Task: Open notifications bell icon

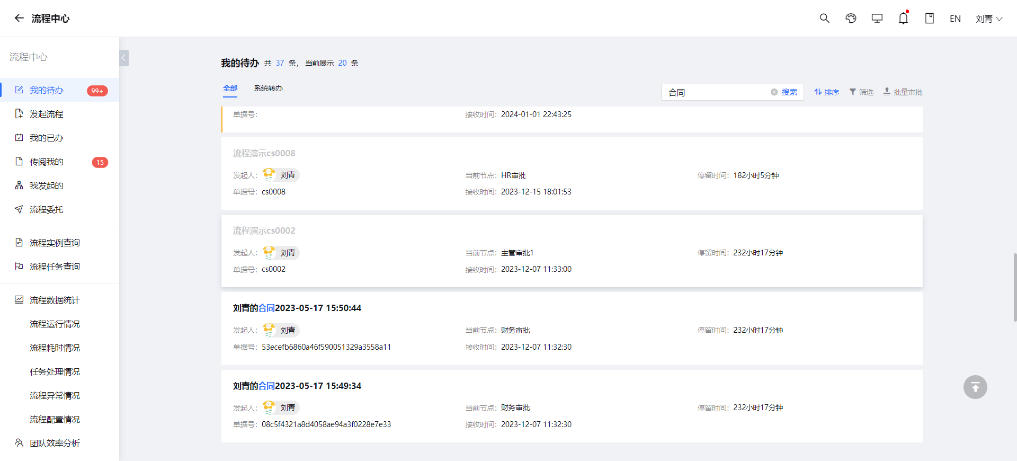Action: (x=904, y=18)
